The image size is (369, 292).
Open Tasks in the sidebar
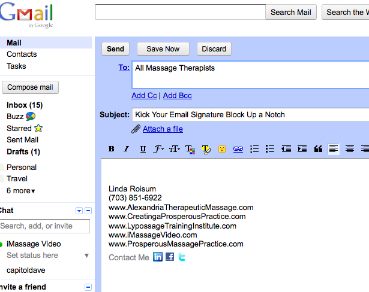click(x=16, y=66)
